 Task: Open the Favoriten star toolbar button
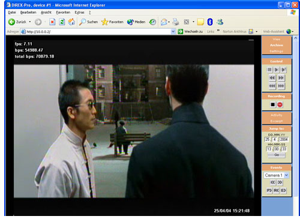(x=112, y=22)
